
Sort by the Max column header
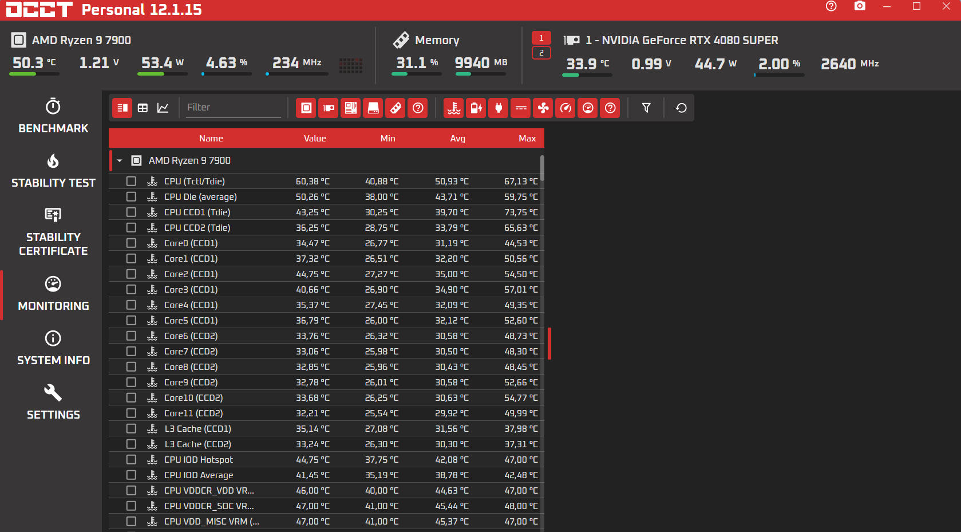[527, 139]
